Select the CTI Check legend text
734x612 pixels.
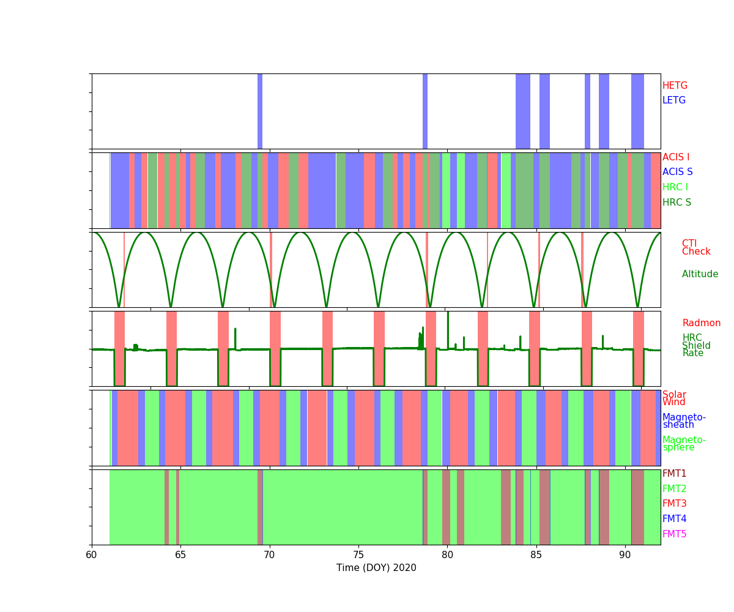tap(696, 248)
